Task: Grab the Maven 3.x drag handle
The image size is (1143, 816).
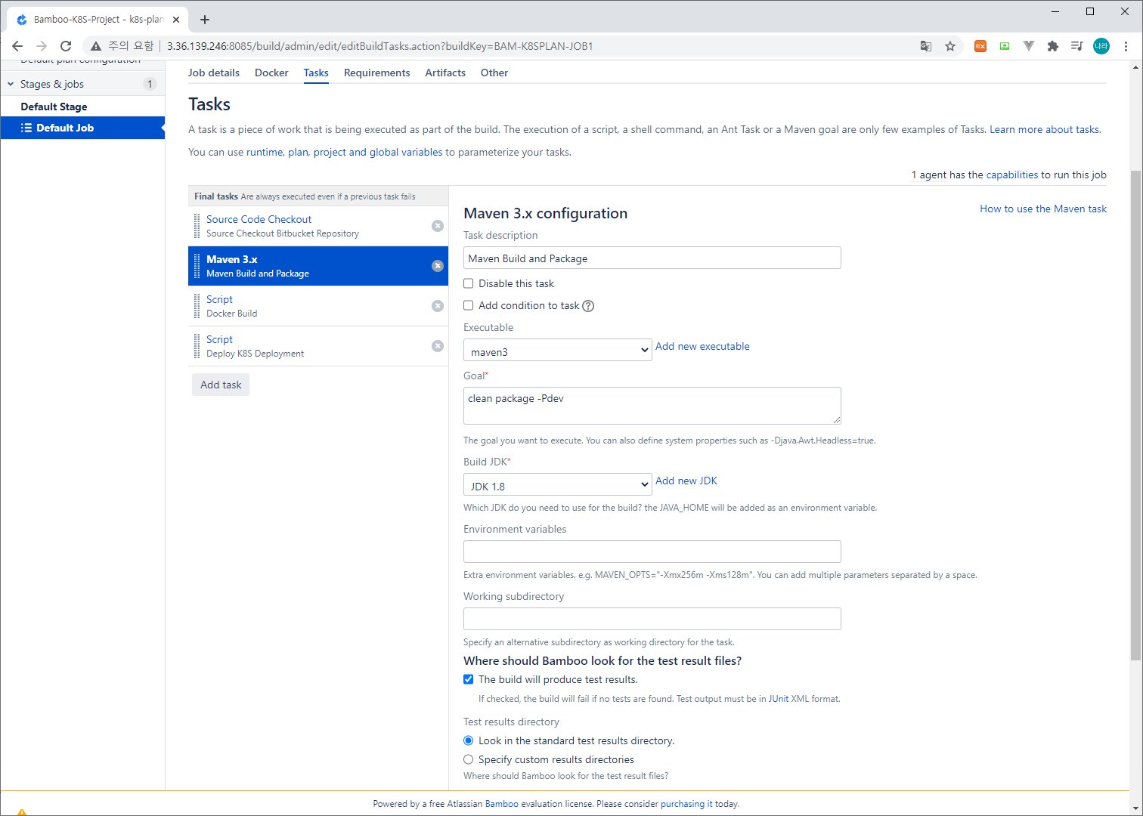Action: pos(197,266)
